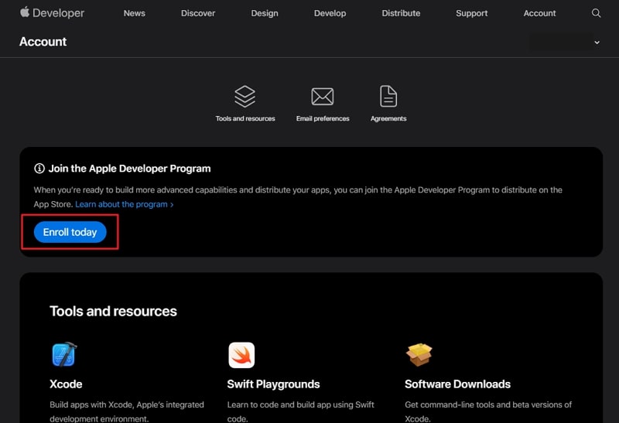The width and height of the screenshot is (619, 423).
Task: Click the info icon beside Join heading
Action: [x=39, y=169]
